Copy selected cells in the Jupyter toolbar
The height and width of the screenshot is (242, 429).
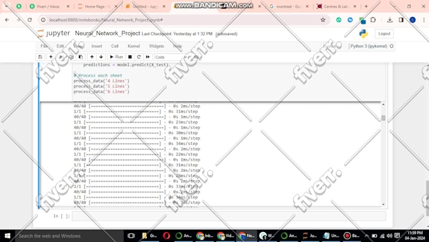click(x=71, y=57)
